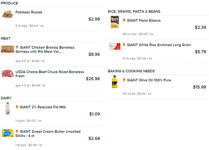Click GIANT brand logo beside White Rice

pyautogui.click(x=124, y=45)
